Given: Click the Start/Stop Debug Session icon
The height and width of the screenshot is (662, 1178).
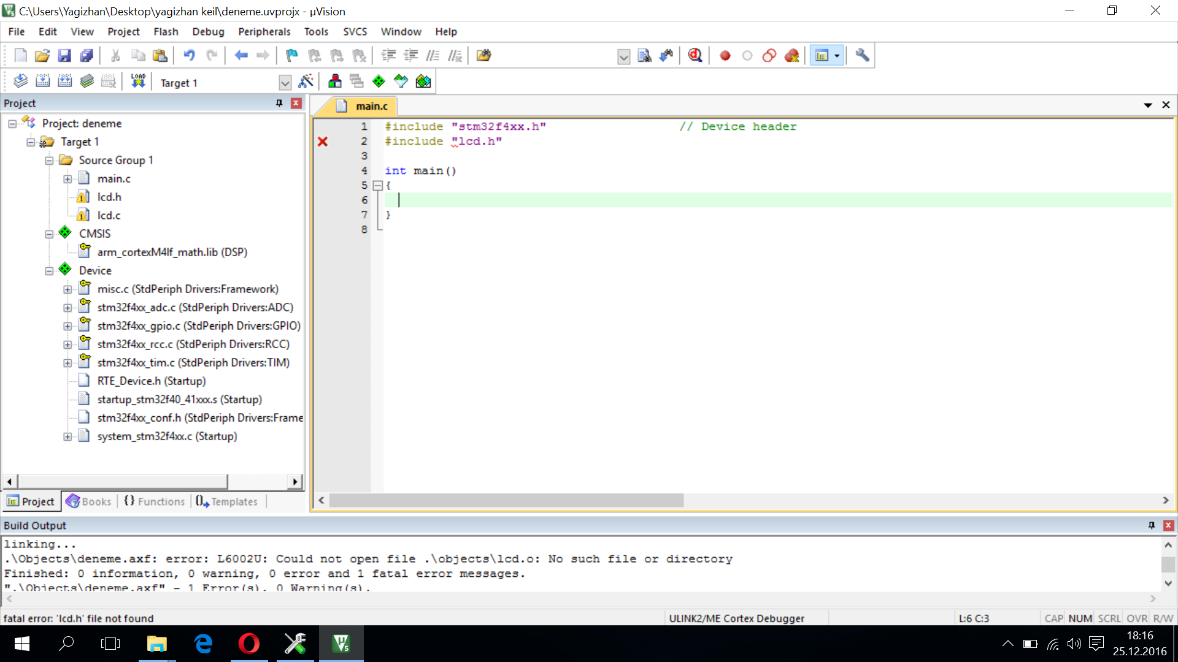Looking at the screenshot, I should point(695,56).
